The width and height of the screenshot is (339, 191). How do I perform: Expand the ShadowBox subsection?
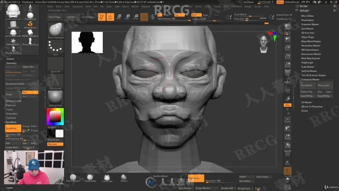coord(12,114)
